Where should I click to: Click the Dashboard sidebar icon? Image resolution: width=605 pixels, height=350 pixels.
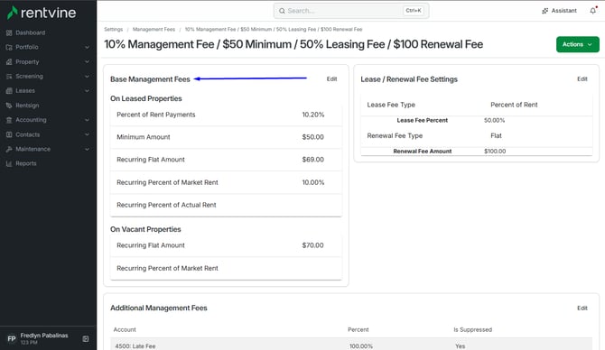[x=9, y=32]
